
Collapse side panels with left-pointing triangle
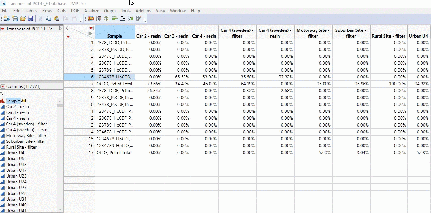click(x=67, y=28)
